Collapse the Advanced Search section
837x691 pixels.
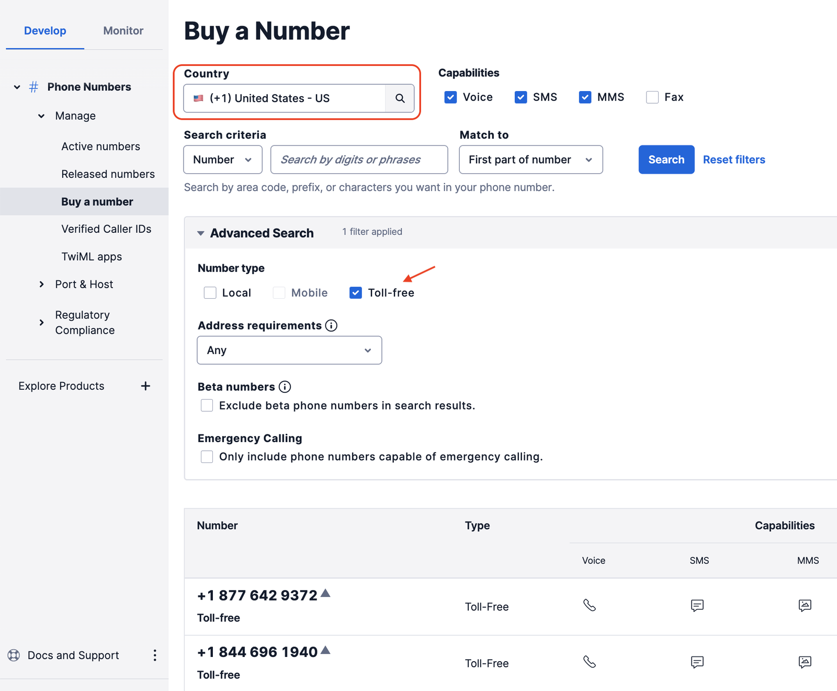click(x=201, y=233)
